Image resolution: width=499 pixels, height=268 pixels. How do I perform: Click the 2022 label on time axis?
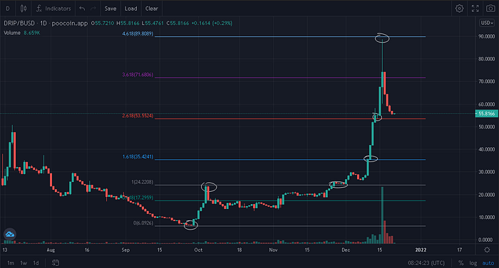(x=421, y=250)
